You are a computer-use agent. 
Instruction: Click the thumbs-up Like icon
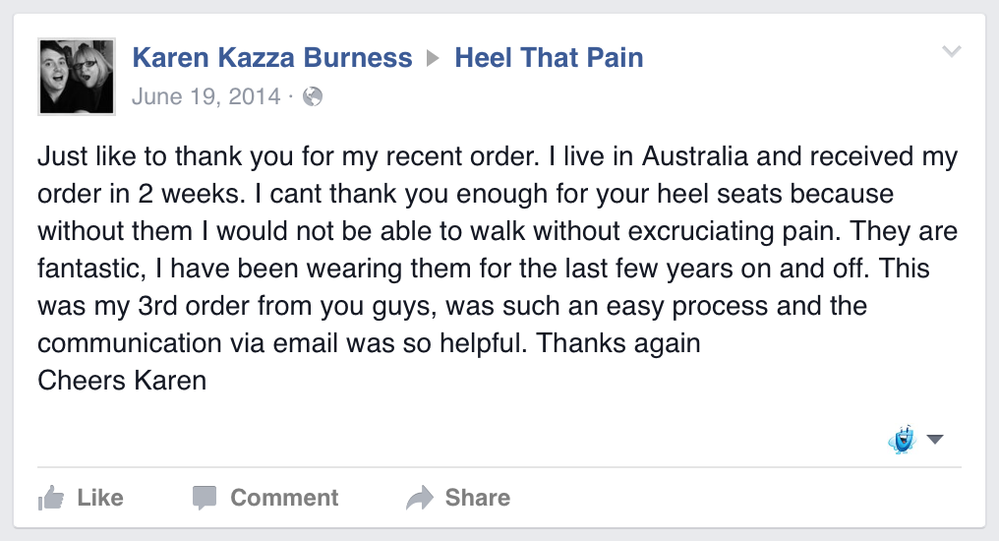click(x=50, y=498)
